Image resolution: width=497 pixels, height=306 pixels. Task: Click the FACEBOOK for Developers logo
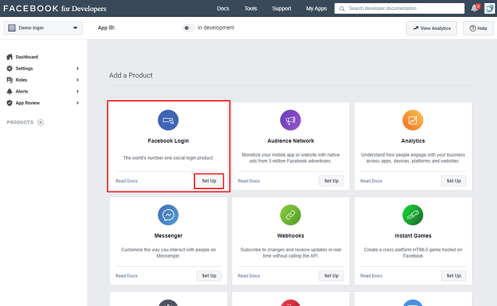[x=55, y=9]
